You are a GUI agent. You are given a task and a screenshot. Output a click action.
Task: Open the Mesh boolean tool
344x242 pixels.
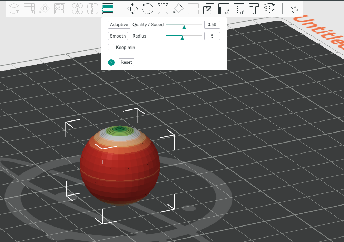point(208,9)
